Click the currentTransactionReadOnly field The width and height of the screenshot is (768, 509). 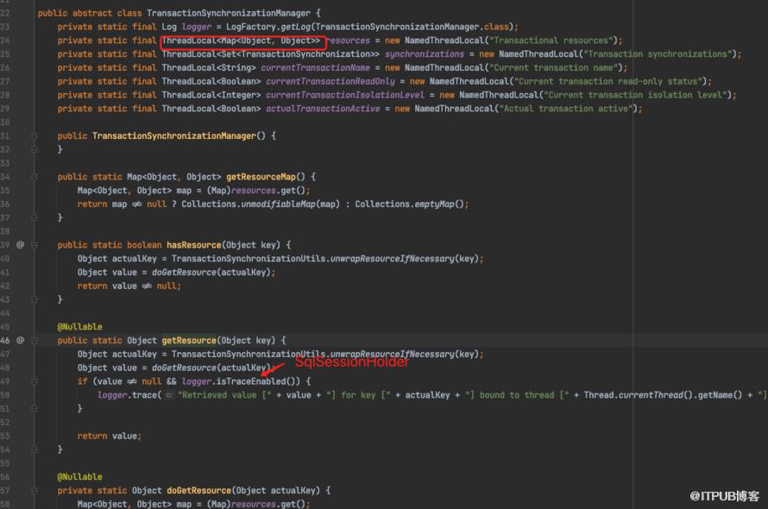(330, 81)
